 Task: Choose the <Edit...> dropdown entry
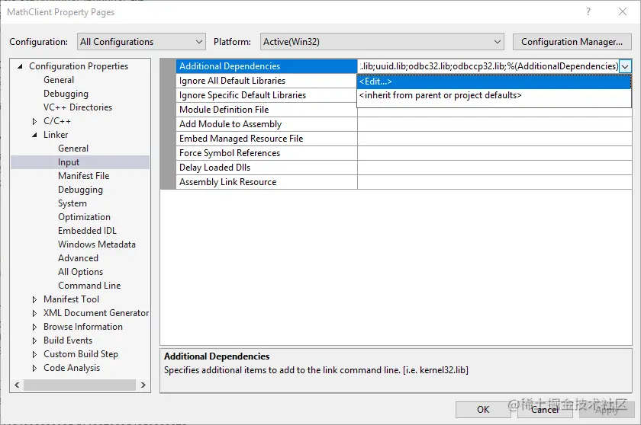494,81
